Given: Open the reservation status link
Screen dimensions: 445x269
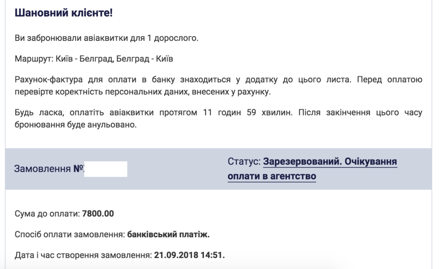Looking at the screenshot, I should [x=330, y=162].
